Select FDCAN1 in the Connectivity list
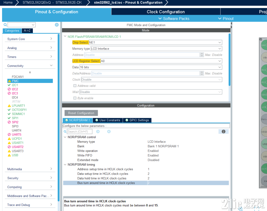 coord(18,77)
